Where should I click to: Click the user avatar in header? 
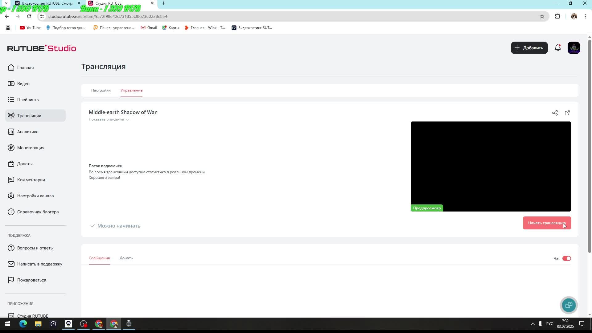click(574, 48)
